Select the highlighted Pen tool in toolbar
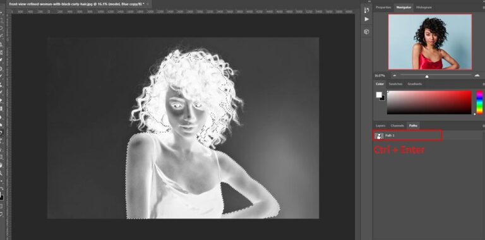 coord(1,133)
